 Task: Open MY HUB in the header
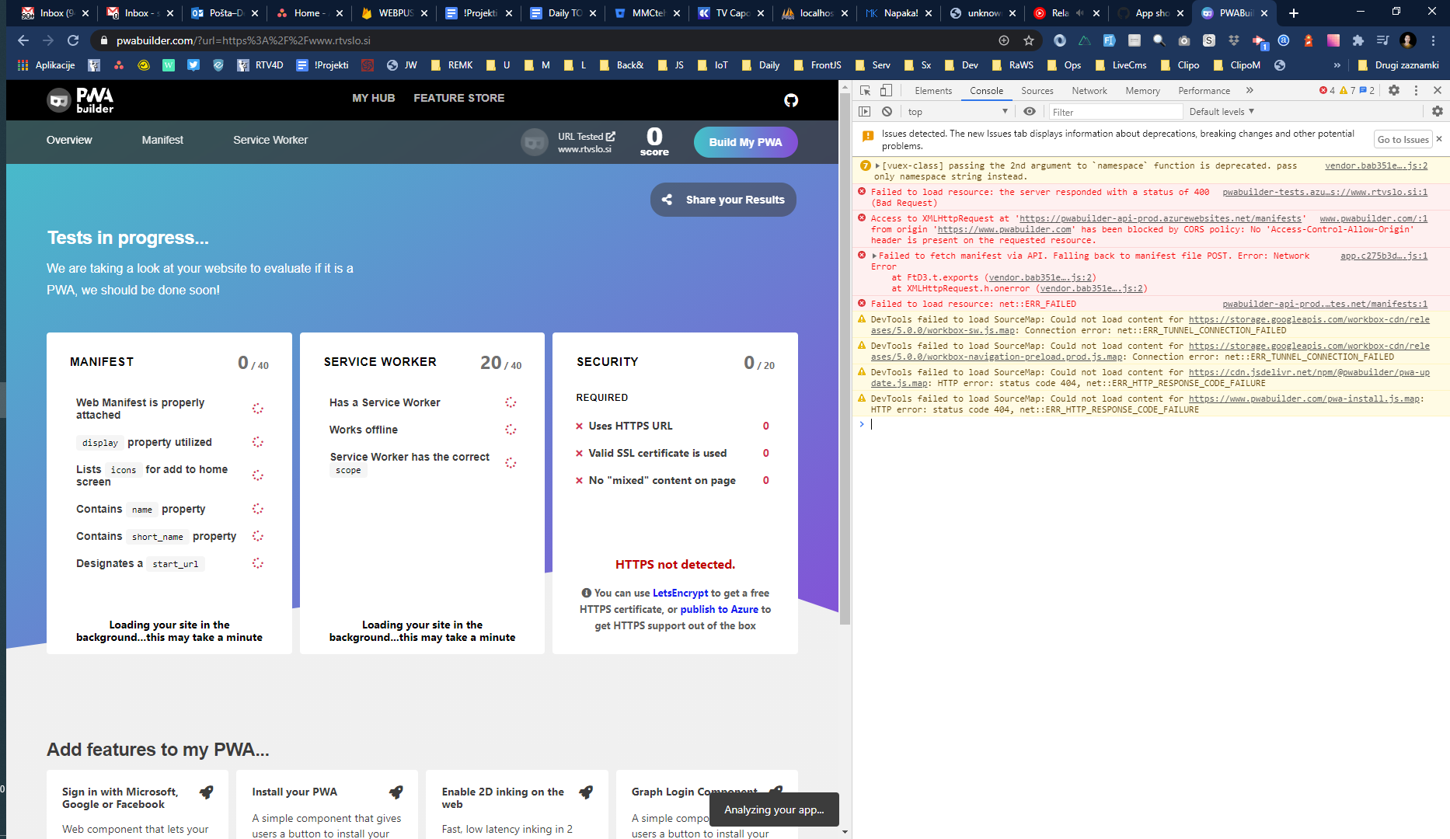click(374, 98)
